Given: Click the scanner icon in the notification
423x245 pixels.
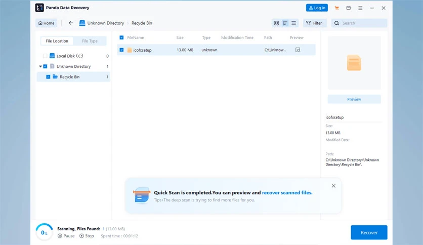Looking at the screenshot, I should click(141, 195).
